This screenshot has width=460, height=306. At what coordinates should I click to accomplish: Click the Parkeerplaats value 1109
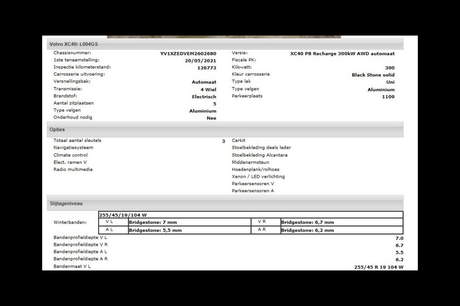tap(388, 97)
